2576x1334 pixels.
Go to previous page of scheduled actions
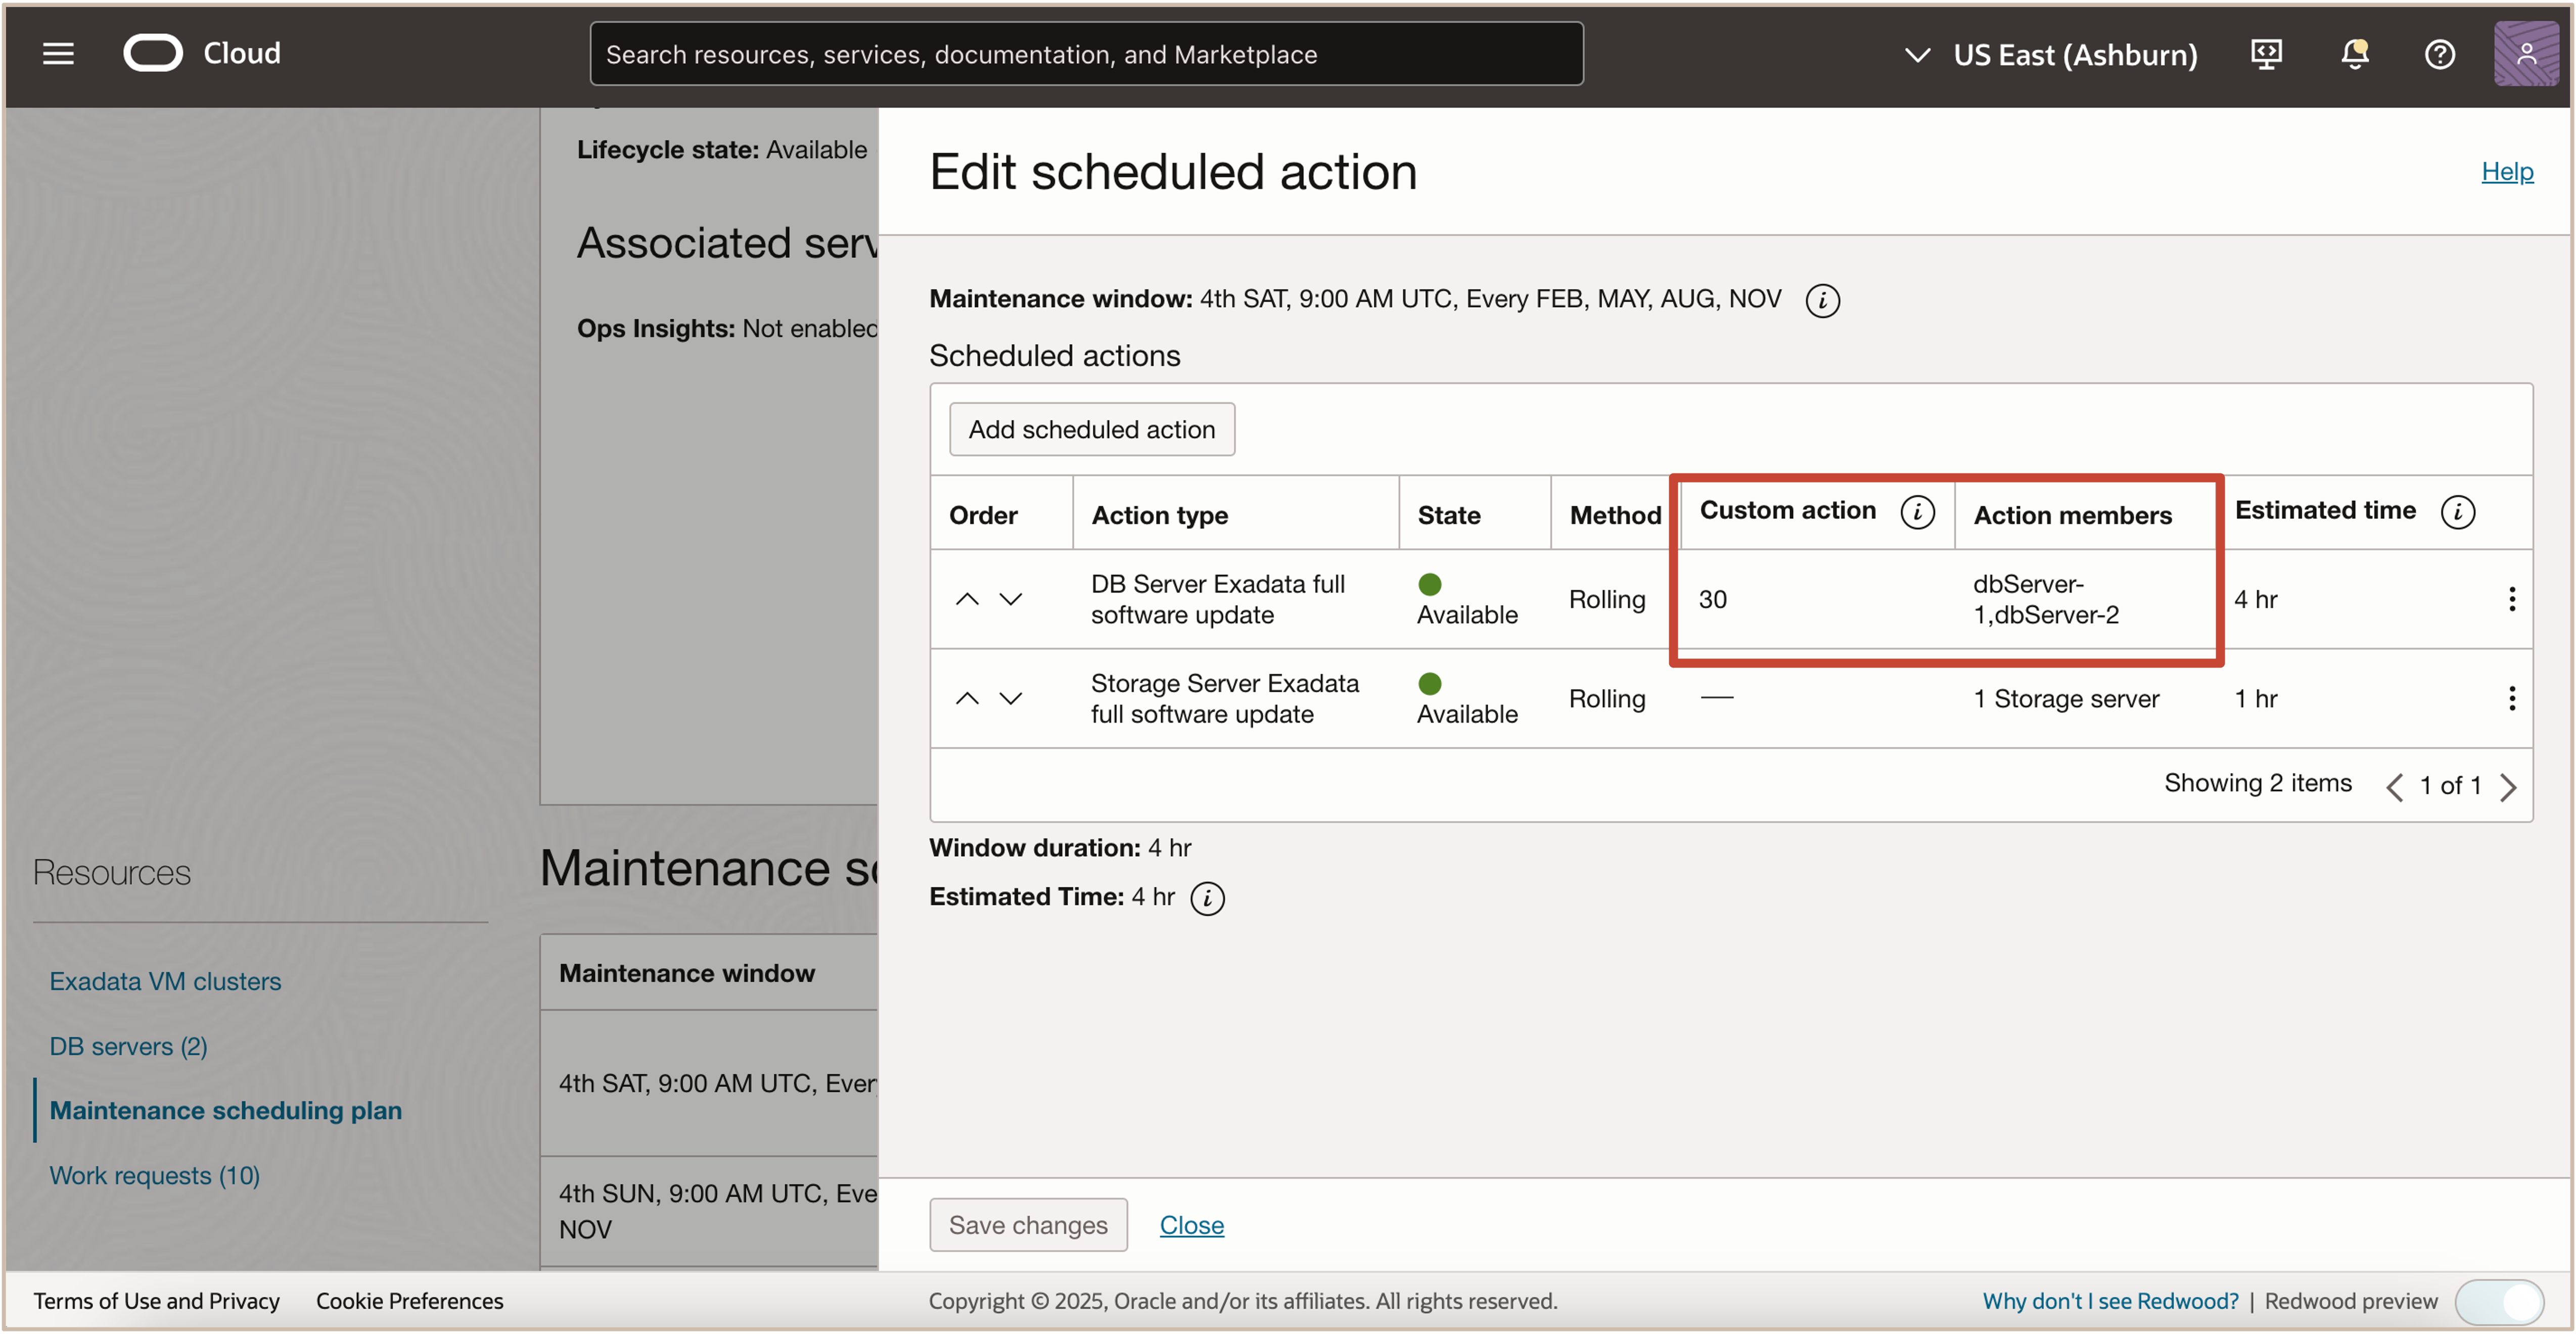(x=2395, y=786)
